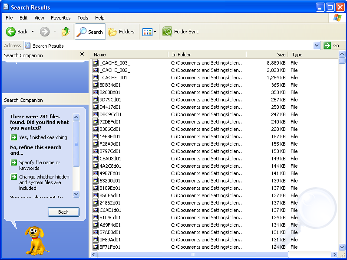This screenshot has height=260, width=347.
Task: Select the 9D79Cd01 file icon
Action: (96, 100)
